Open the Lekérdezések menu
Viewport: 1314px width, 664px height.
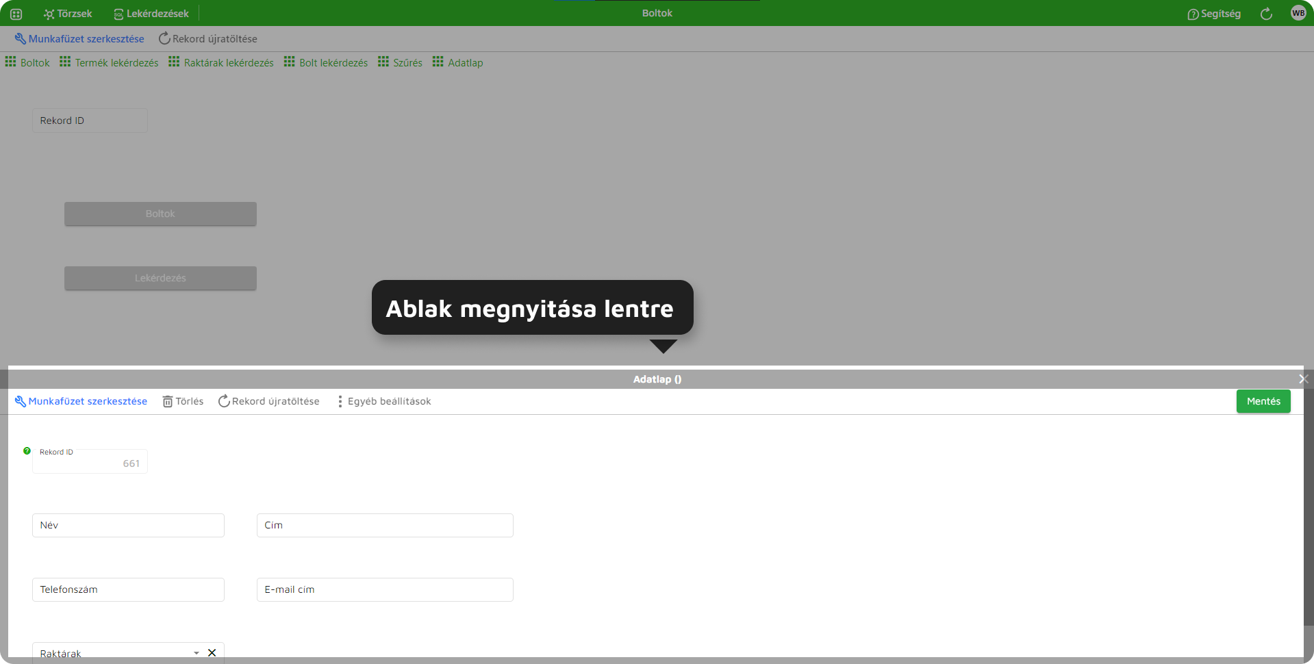click(x=151, y=14)
